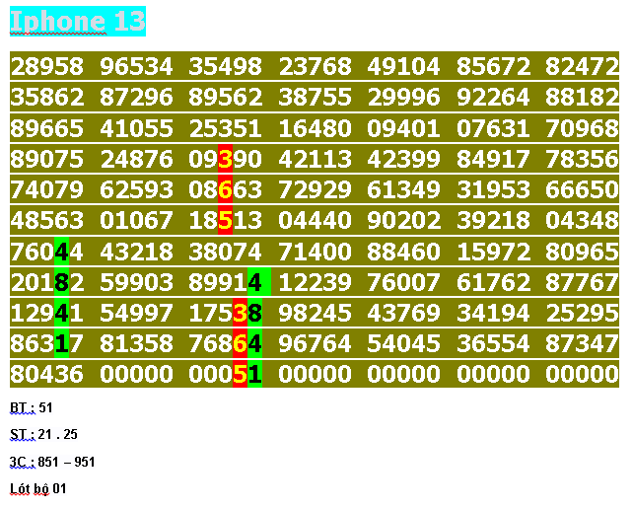Viewport: 633px width, 509px height.
Task: Click the number 42399
Action: (403, 159)
